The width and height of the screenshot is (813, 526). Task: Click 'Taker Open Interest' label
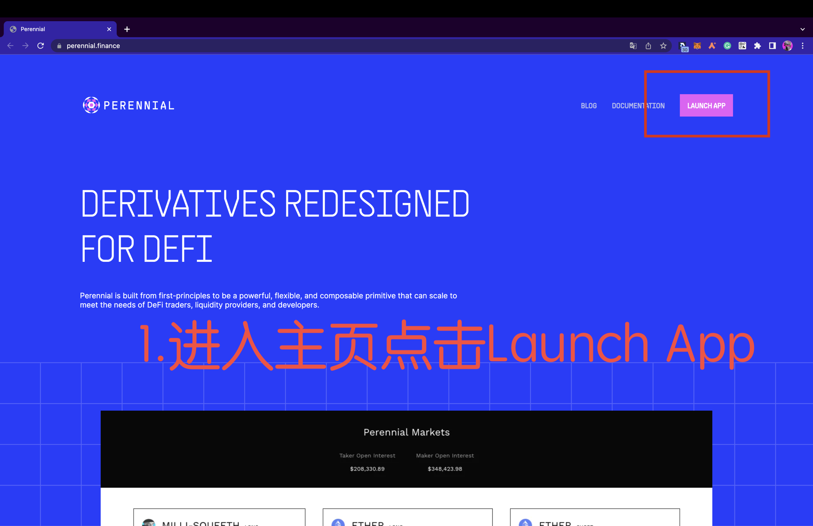click(x=367, y=456)
